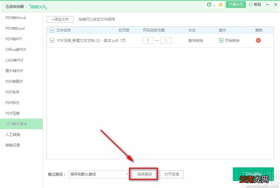Click the start page number field
The image size is (280, 188).
point(148,41)
